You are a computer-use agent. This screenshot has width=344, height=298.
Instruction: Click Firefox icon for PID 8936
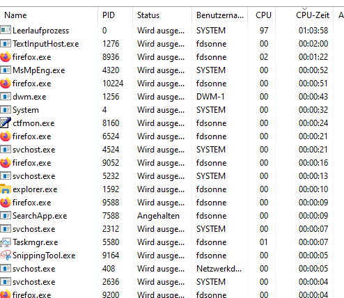pos(6,57)
